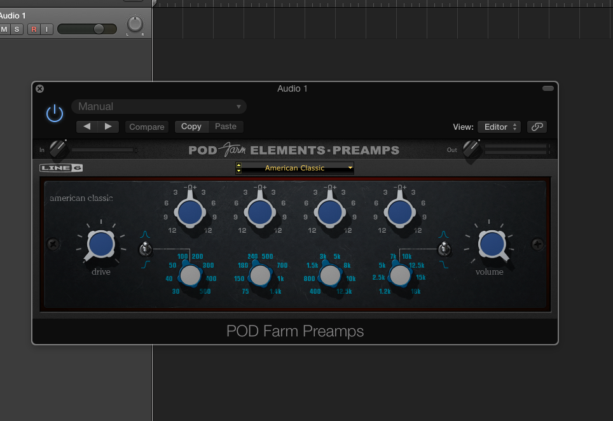Click the low-mid frequency selector knob (75–1.4k)
The height and width of the screenshot is (421, 613).
click(x=260, y=275)
